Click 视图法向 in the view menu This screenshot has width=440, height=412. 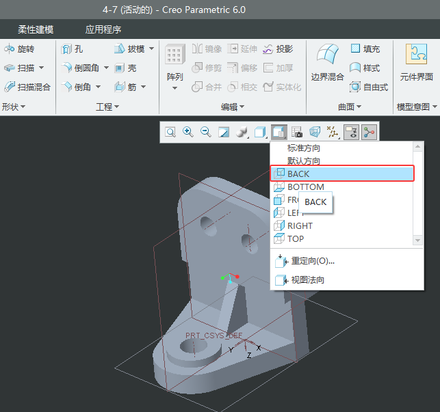click(x=300, y=279)
